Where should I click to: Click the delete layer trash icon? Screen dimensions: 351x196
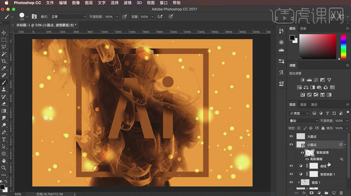click(x=341, y=193)
